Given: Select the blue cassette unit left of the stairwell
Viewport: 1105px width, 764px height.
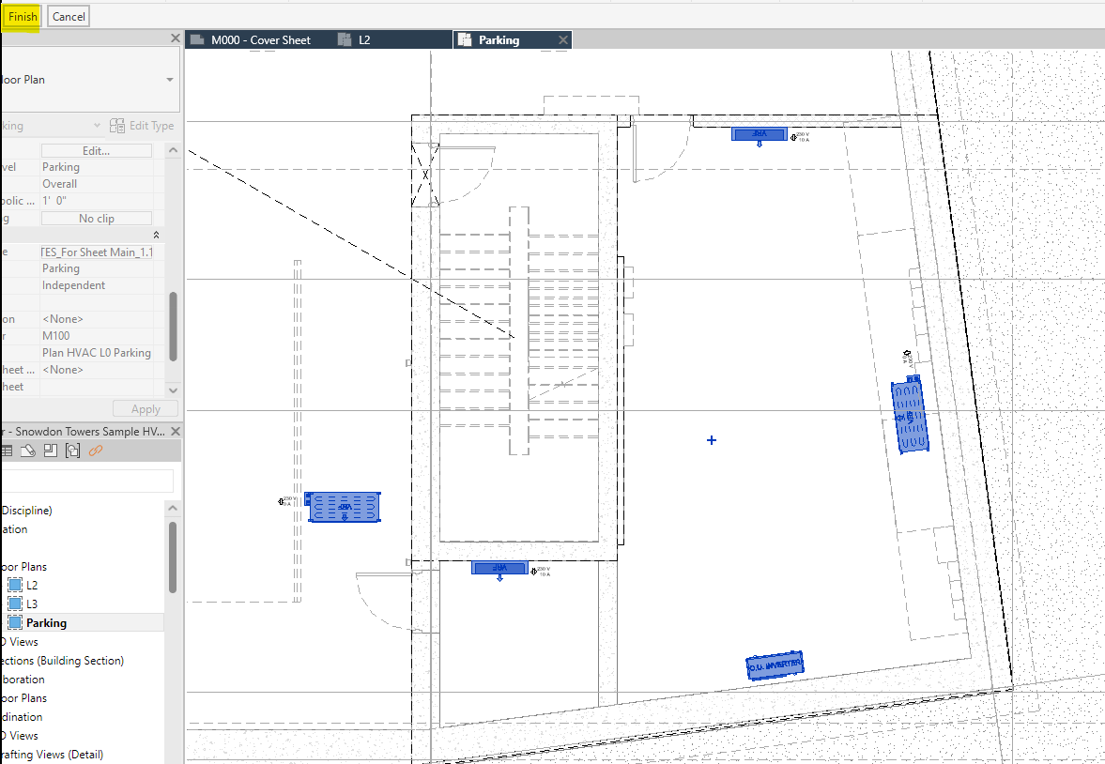Looking at the screenshot, I should tap(344, 507).
